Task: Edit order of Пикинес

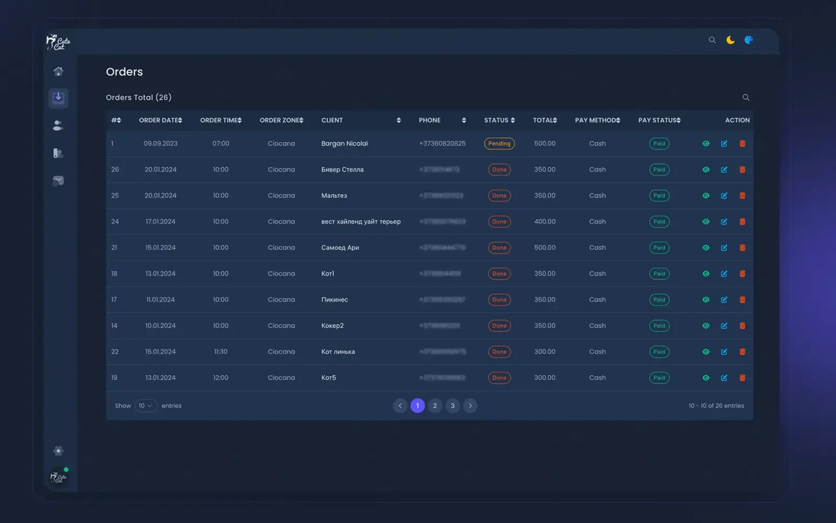Action: point(724,300)
